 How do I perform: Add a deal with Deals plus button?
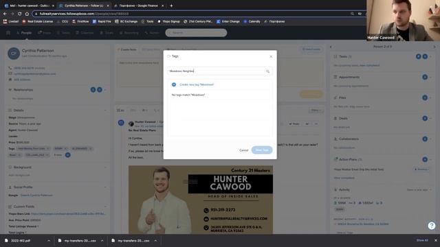425,118
